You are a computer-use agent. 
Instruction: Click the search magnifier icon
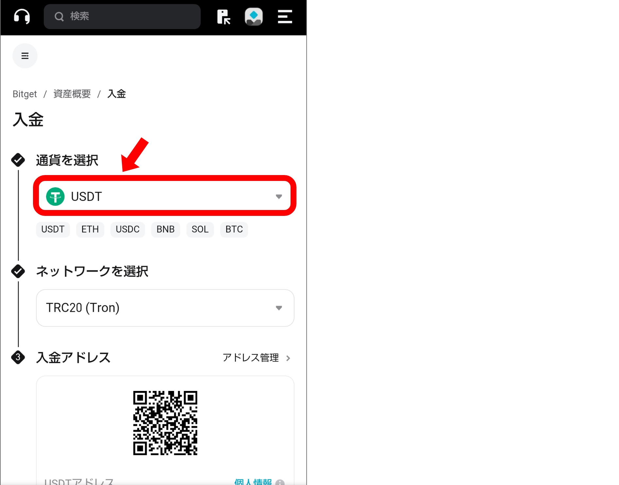pyautogui.click(x=59, y=17)
